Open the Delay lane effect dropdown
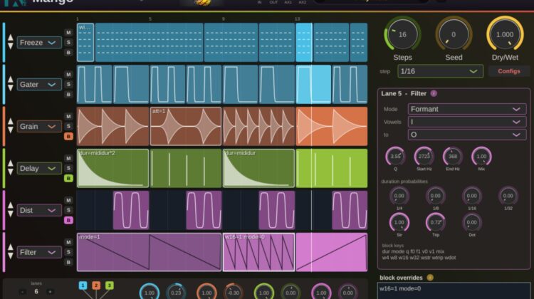The image size is (534, 299). (x=39, y=168)
